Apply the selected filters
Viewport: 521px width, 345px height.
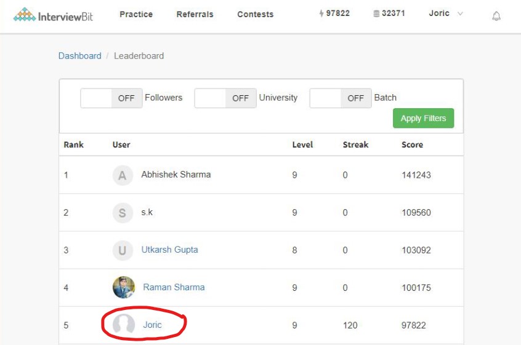pyautogui.click(x=423, y=118)
